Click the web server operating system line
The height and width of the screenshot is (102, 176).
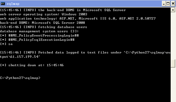click(x=43, y=14)
